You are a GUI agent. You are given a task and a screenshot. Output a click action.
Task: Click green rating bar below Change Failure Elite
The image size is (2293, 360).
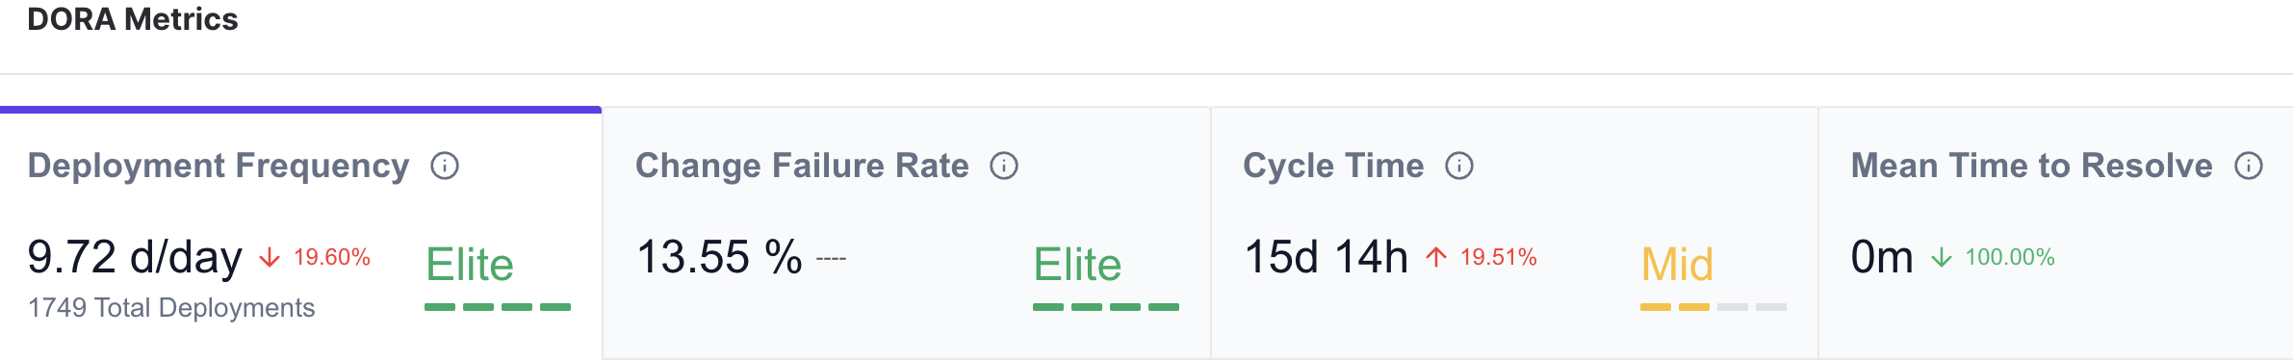(1106, 307)
